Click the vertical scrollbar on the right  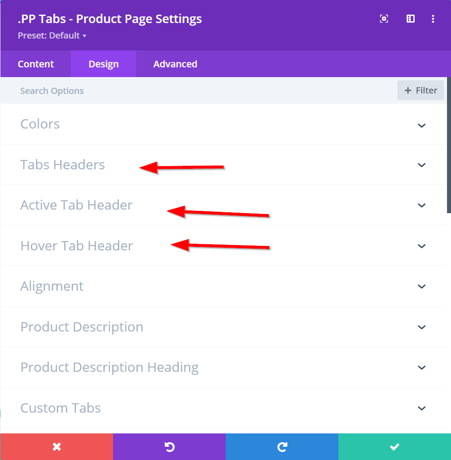[x=449, y=146]
